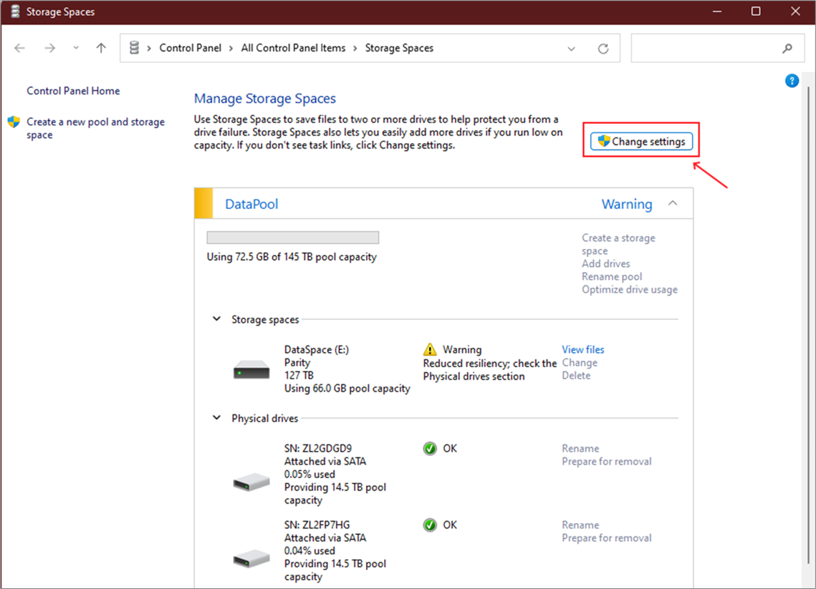The width and height of the screenshot is (816, 589).
Task: Maximize the Storage Spaces window
Action: [x=756, y=11]
